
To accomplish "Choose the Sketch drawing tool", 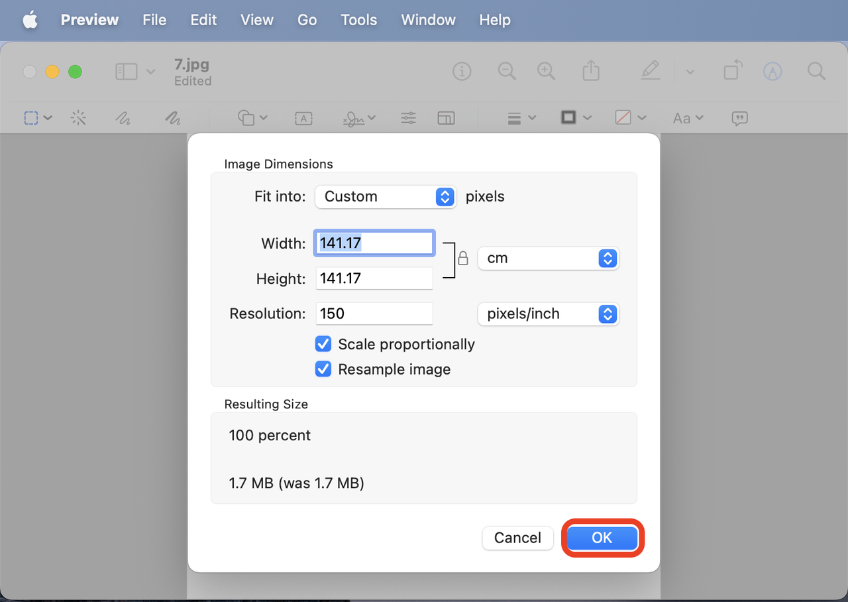I will click(x=123, y=118).
